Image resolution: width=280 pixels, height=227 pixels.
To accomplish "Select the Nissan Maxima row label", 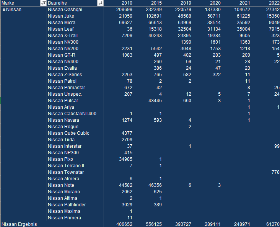I will 64,211.
